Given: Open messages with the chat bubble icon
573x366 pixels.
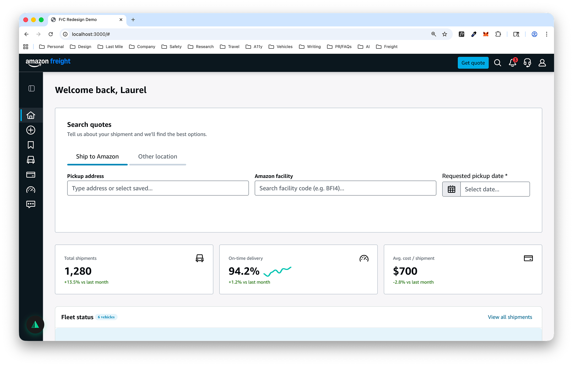Looking at the screenshot, I should (x=31, y=204).
